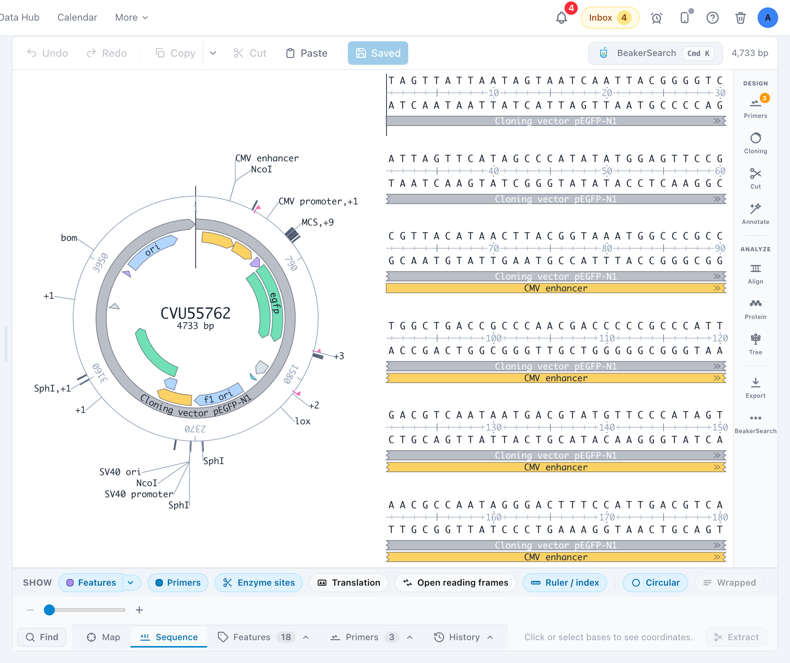Click the 4,733 bp length text
Screen dimensions: 790x663
tap(750, 53)
